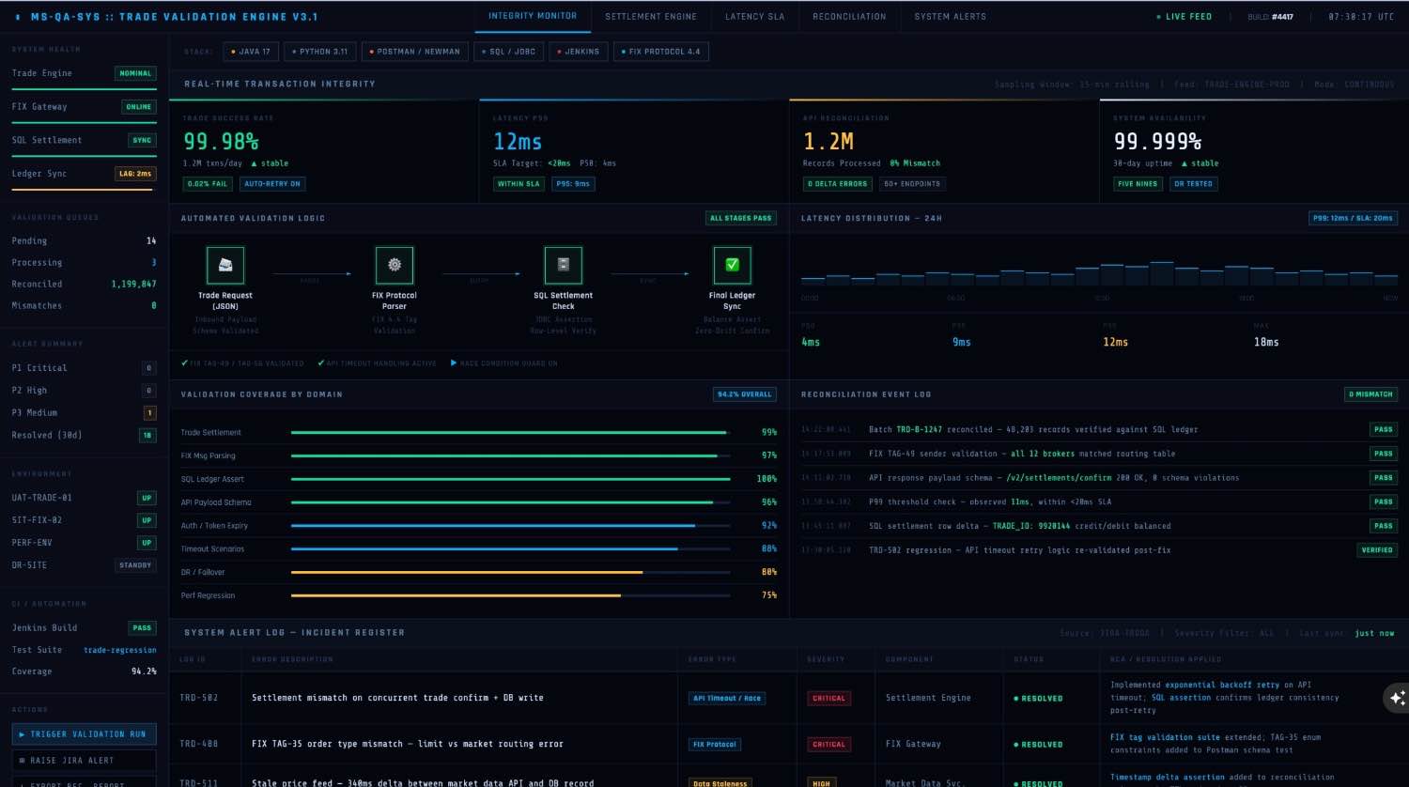Click the DR-SITE STANDBY badge
Image resolution: width=1409 pixels, height=787 pixels.
[x=135, y=565]
